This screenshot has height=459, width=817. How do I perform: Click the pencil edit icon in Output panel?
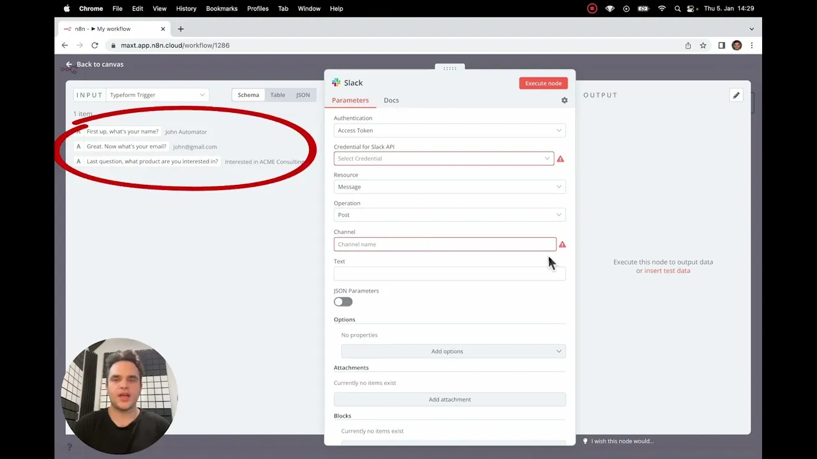[736, 95]
